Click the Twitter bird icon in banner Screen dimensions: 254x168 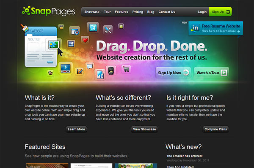[93, 28]
